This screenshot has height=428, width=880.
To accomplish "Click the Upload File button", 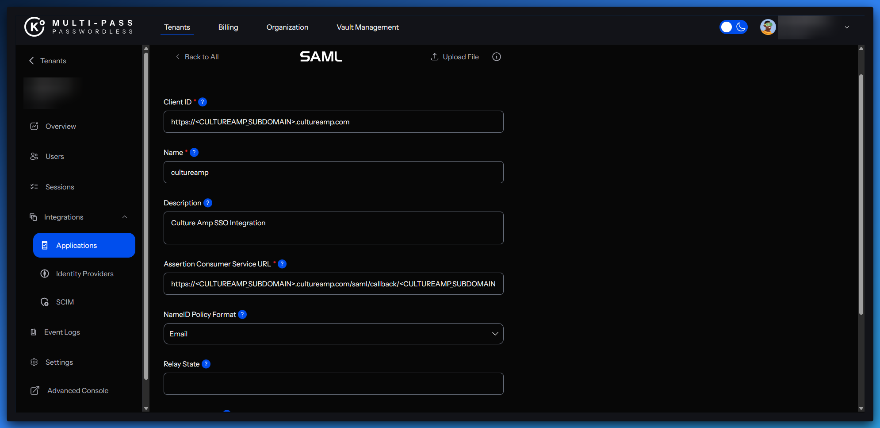I will (455, 57).
